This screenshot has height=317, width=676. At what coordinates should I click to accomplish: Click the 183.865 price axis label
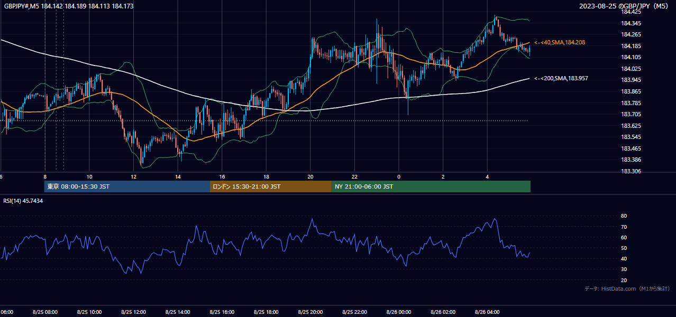(631, 91)
